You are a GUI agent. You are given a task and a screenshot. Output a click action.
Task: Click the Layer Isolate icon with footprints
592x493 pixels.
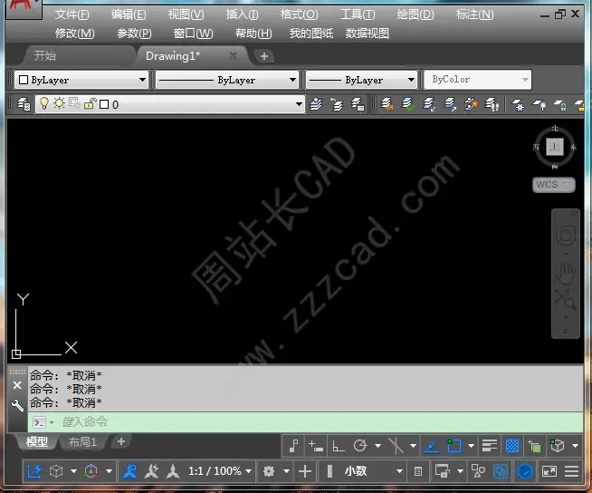pos(492,104)
